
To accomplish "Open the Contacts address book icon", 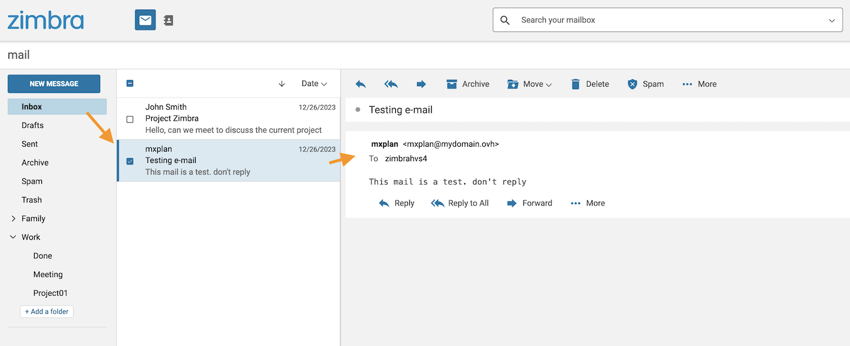I will tap(169, 20).
